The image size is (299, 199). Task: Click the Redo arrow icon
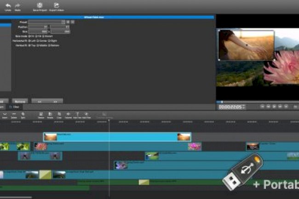(17, 6)
